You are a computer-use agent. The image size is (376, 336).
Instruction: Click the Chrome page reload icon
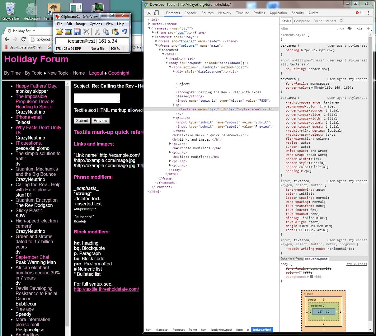(x=23, y=39)
